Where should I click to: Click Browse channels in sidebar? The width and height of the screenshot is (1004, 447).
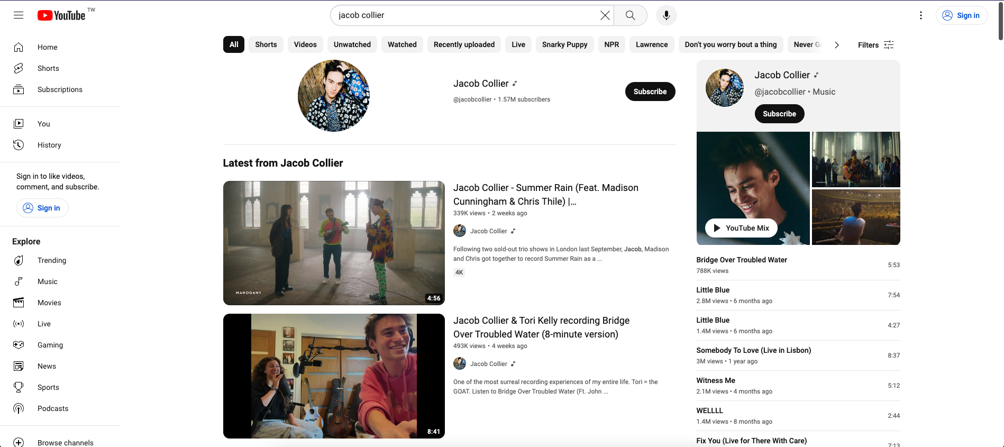coord(60,442)
